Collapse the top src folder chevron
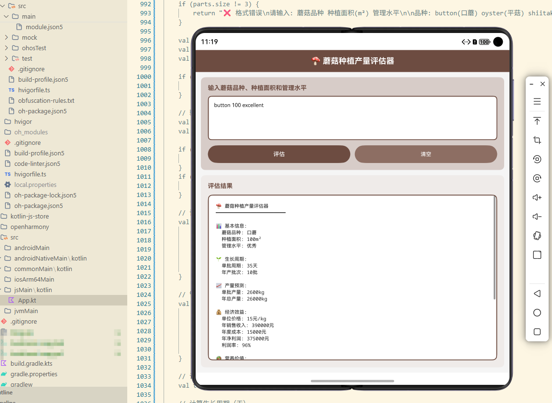Screen dimensions: 552x403 point(2,6)
